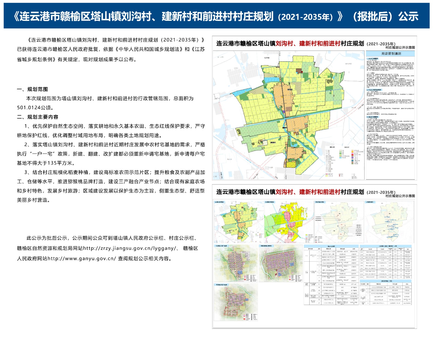The width and height of the screenshot is (433, 344).
Task: Open the third pale map in lower sheet
Action: [339, 222]
